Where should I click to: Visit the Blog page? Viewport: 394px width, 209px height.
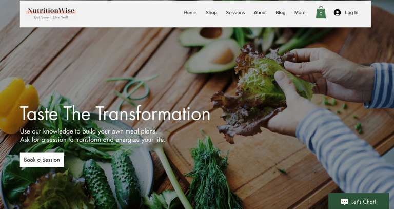pyautogui.click(x=281, y=12)
